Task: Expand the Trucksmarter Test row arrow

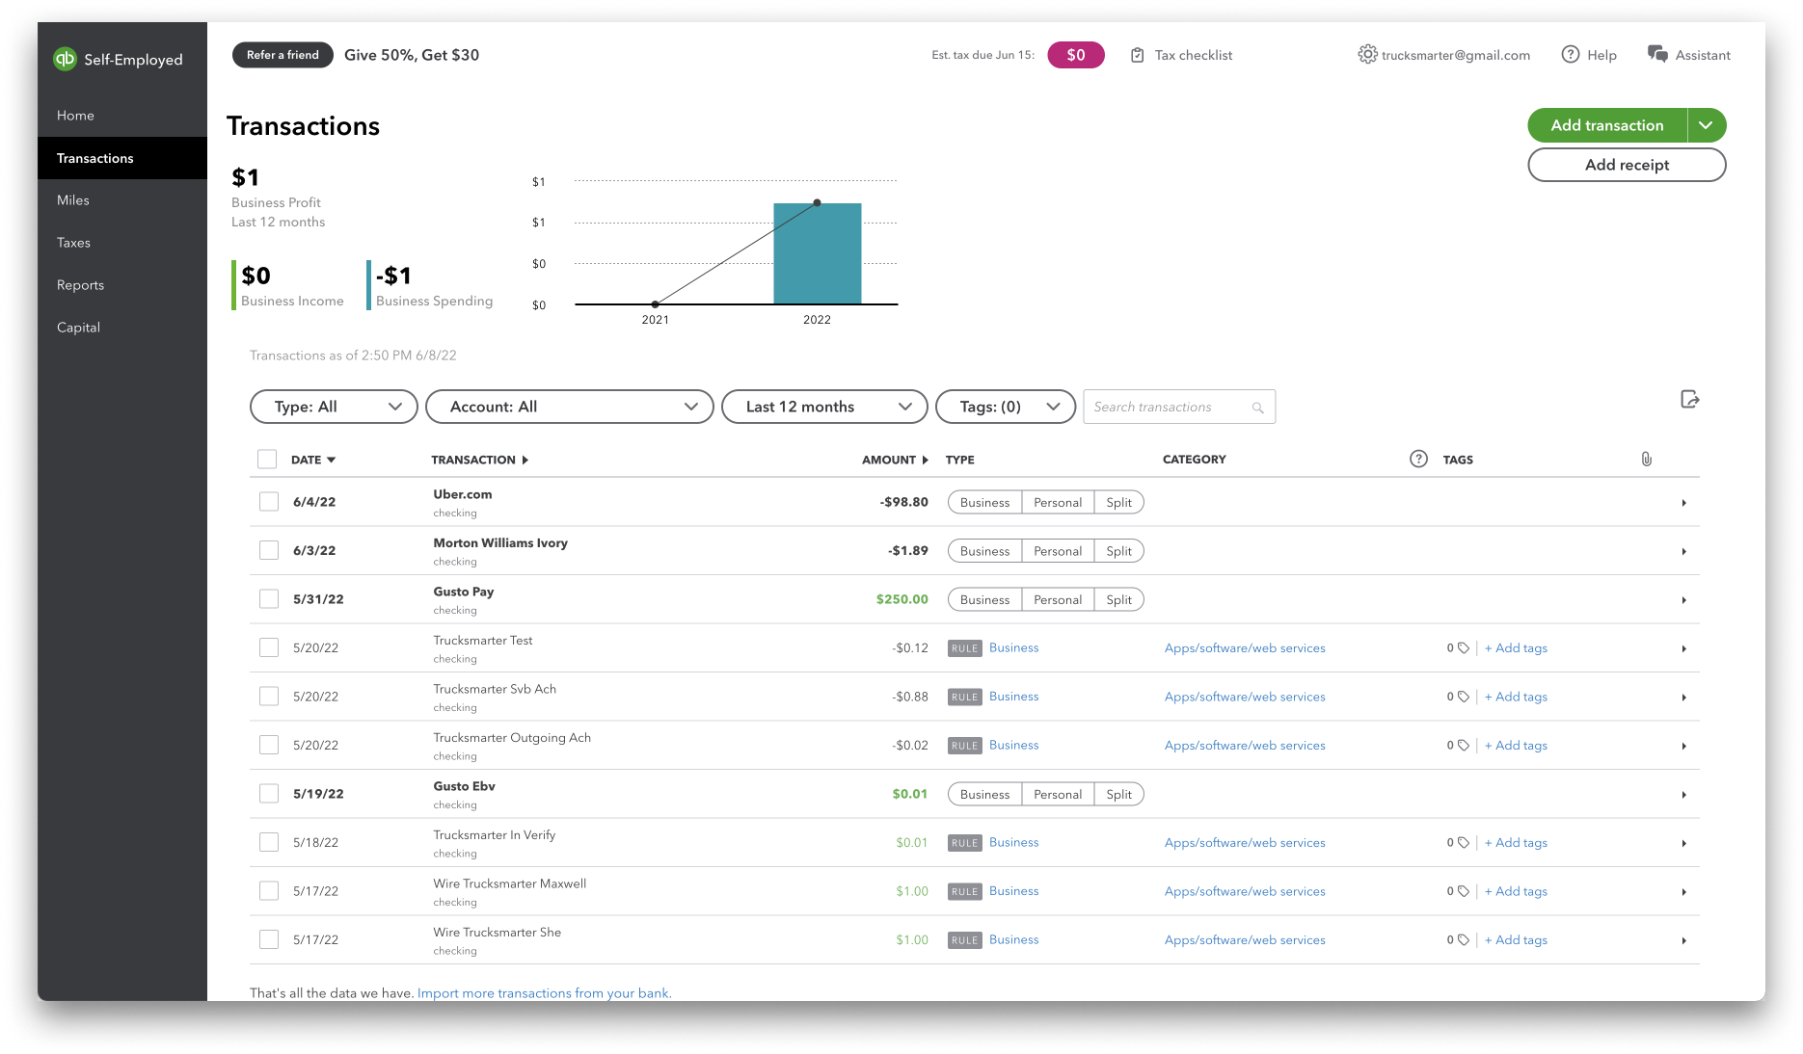Action: tap(1683, 649)
